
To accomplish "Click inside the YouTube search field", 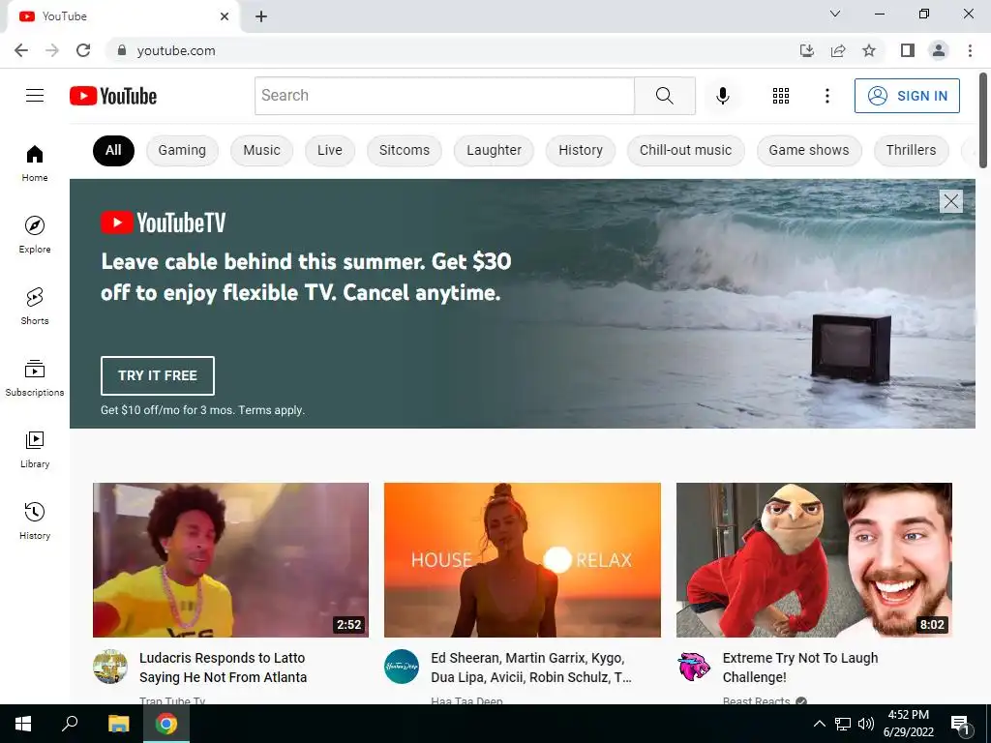I will 444,96.
